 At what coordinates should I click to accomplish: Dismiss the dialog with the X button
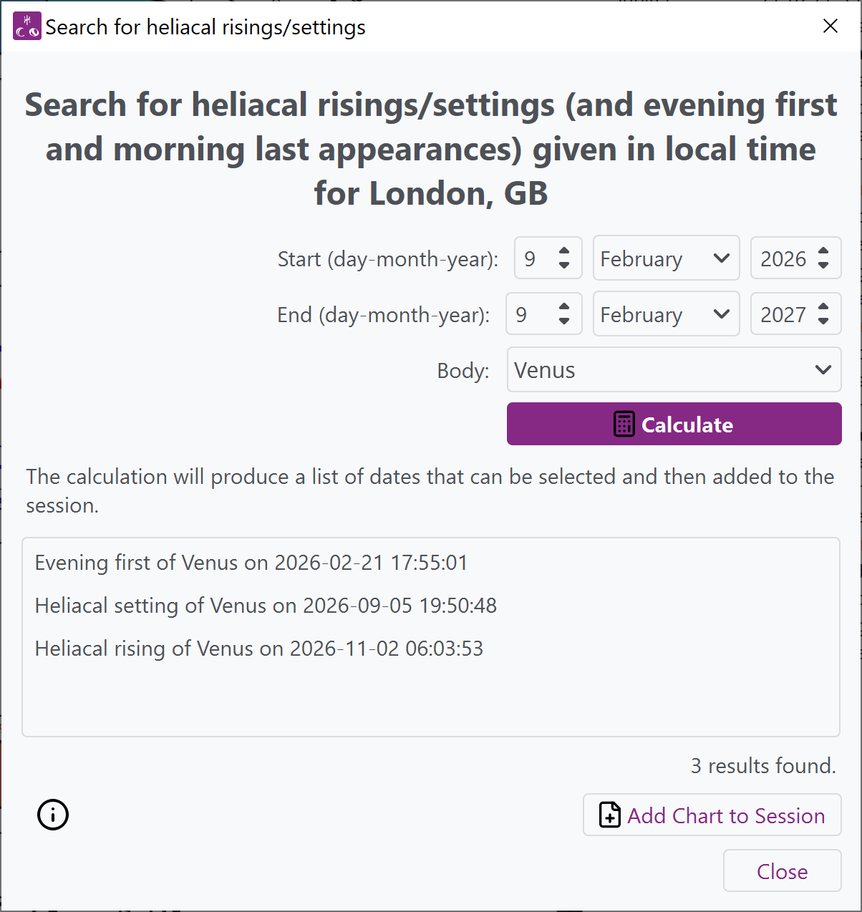click(x=830, y=26)
